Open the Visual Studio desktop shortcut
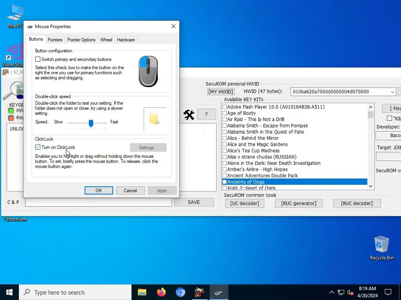 click(13, 55)
